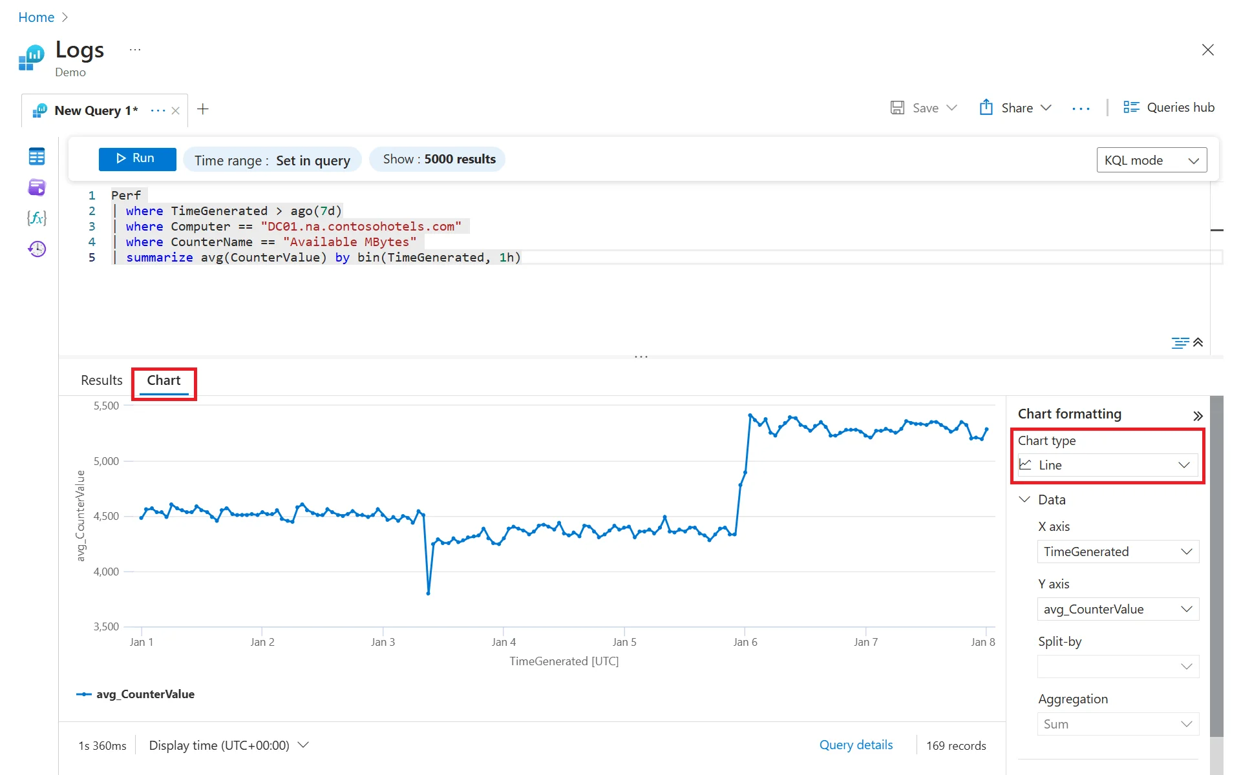The image size is (1241, 775).
Task: Open the KQL mode selector
Action: 1151,160
